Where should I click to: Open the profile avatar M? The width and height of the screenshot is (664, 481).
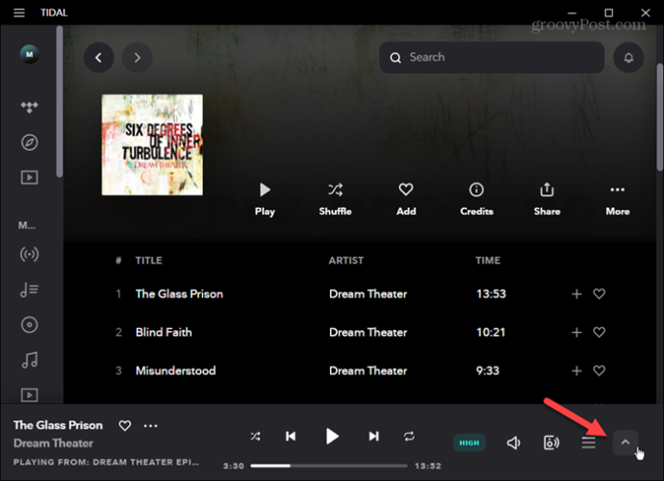click(x=29, y=54)
